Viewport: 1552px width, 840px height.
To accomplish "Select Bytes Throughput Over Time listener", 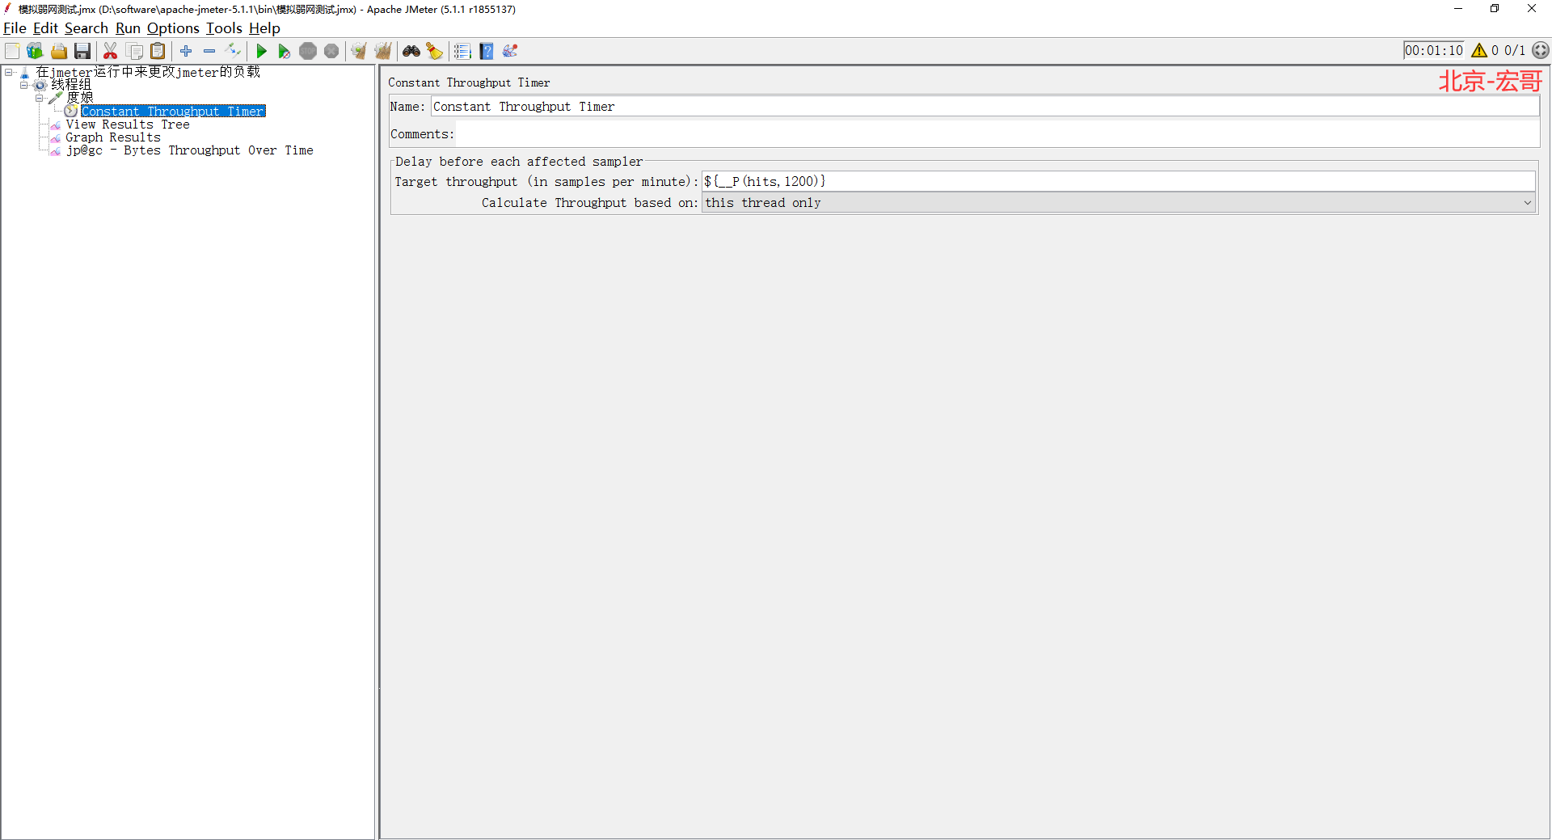I will [190, 150].
